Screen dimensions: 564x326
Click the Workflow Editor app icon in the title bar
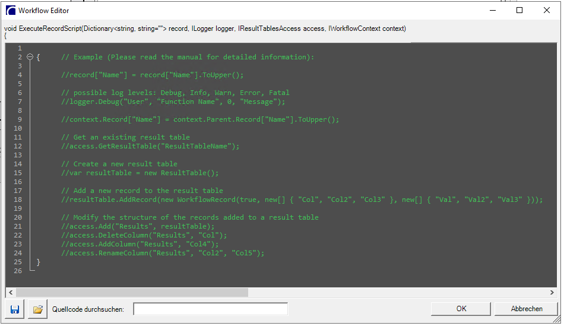11,11
